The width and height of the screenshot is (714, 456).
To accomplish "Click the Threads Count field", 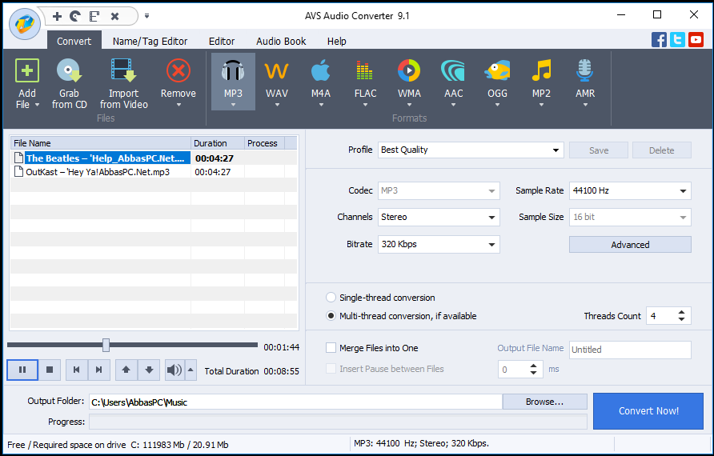I will [660, 316].
